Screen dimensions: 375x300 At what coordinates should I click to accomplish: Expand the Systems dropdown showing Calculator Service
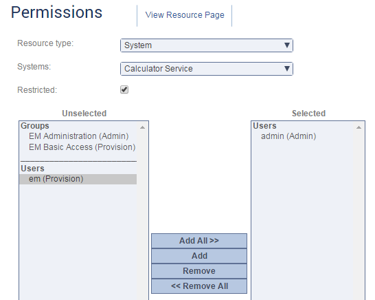[207, 69]
